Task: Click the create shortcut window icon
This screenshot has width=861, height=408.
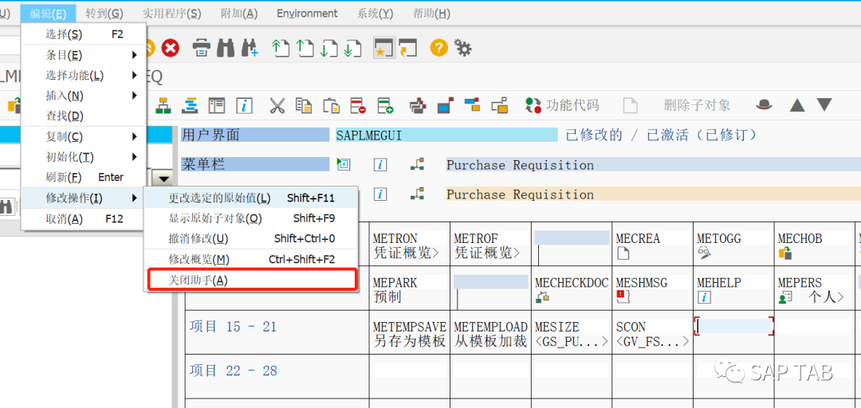Action: pyautogui.click(x=408, y=49)
